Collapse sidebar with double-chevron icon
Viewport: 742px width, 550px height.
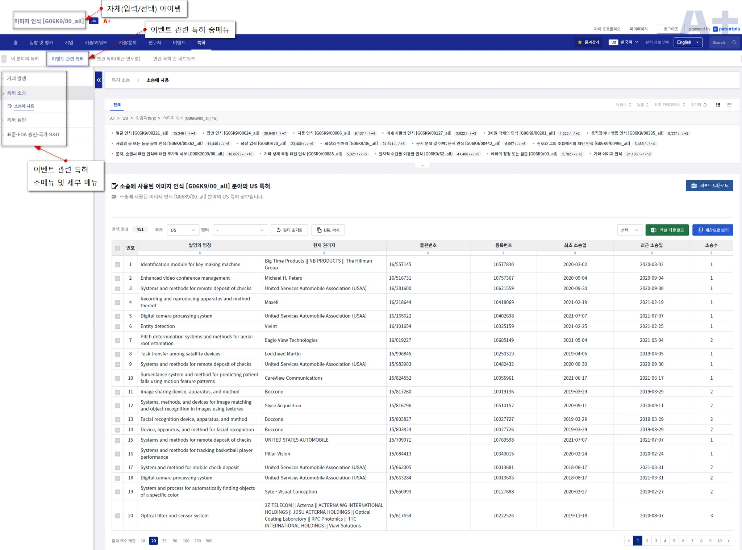99,80
